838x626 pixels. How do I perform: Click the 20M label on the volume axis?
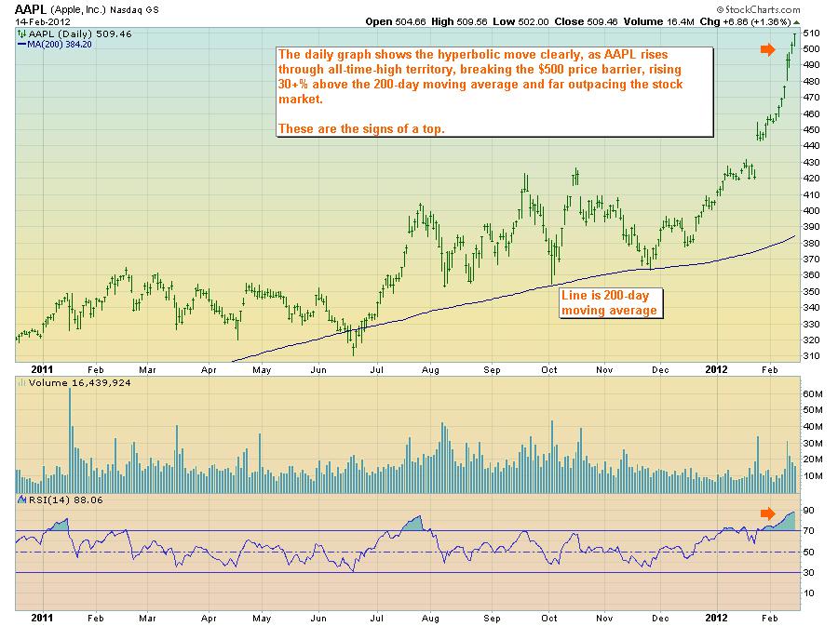coord(813,460)
